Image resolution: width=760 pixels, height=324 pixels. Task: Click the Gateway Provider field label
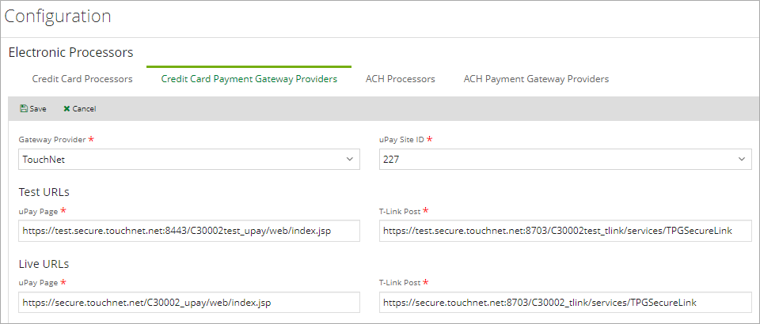pos(52,139)
